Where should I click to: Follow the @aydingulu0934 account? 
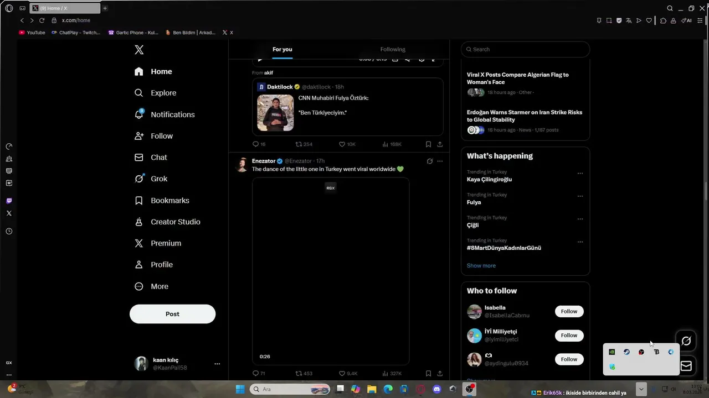click(x=569, y=359)
